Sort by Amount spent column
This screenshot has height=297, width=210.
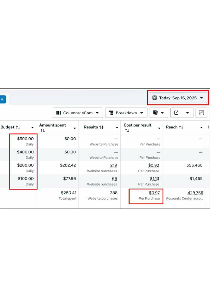point(43,131)
